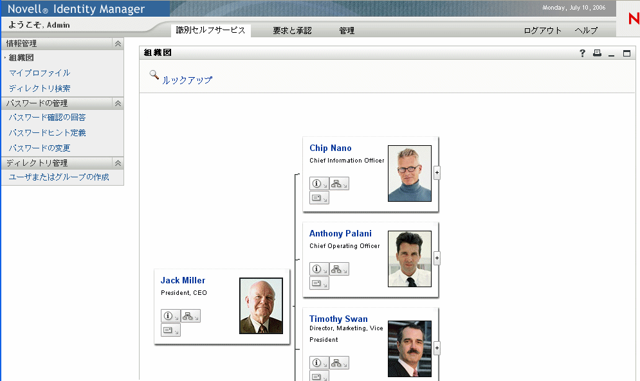Expand Anthony Palani's subordinates with plus
Image resolution: width=640 pixels, height=381 pixels.
tap(437, 258)
